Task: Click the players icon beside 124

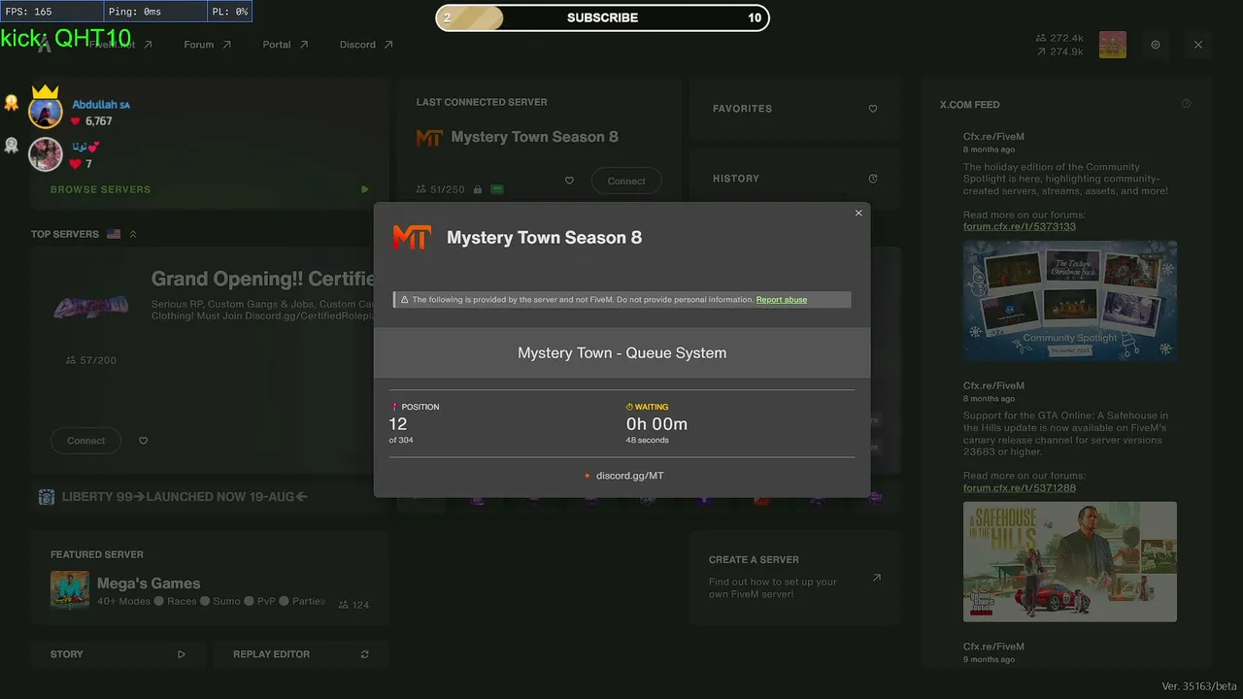Action: [344, 605]
